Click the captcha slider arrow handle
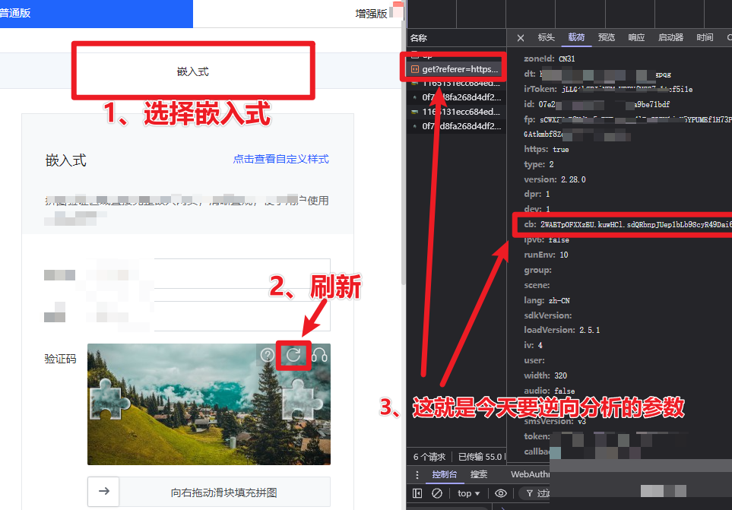The width and height of the screenshot is (732, 510). [104, 492]
